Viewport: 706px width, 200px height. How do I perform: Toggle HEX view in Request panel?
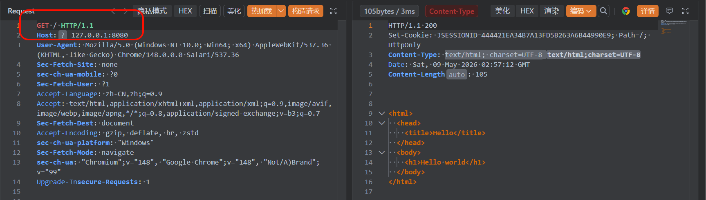point(185,11)
